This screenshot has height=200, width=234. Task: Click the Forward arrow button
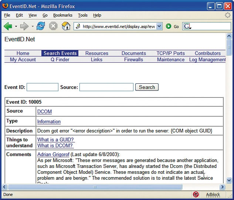24,26
